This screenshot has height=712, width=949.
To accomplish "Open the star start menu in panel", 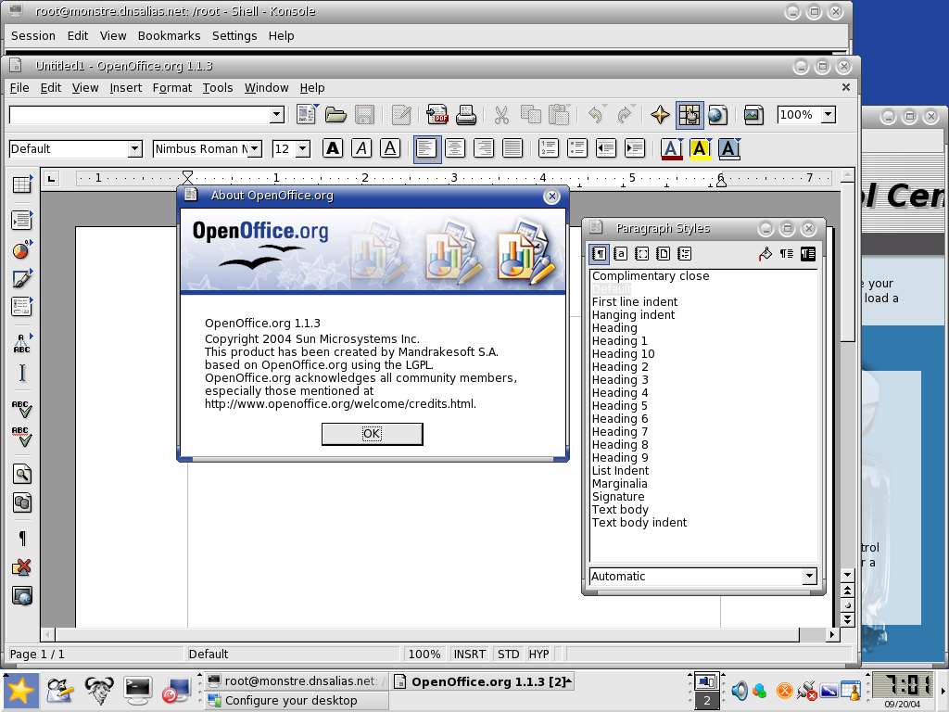I will click(x=20, y=691).
